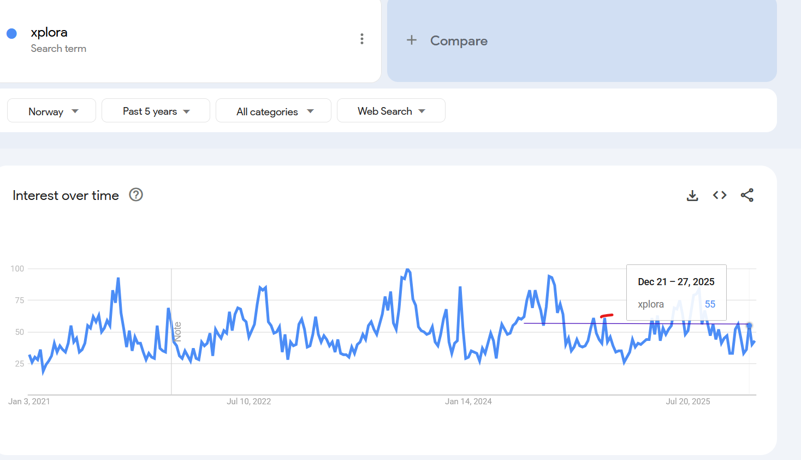Image resolution: width=801 pixels, height=460 pixels.
Task: Click the Interest over time heading
Action: point(66,196)
